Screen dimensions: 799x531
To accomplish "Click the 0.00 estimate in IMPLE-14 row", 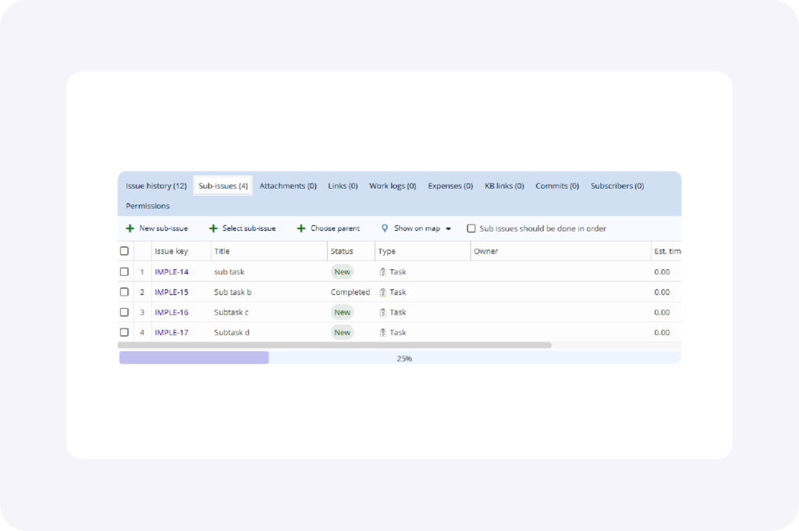I will click(x=662, y=272).
